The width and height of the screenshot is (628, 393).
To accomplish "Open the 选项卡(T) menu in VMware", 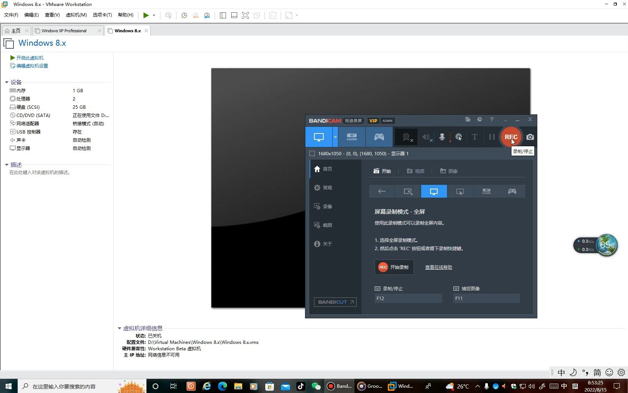I will click(x=102, y=15).
